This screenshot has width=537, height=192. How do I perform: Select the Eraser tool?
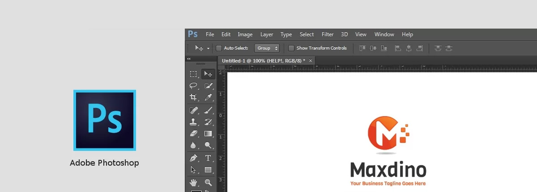point(193,134)
